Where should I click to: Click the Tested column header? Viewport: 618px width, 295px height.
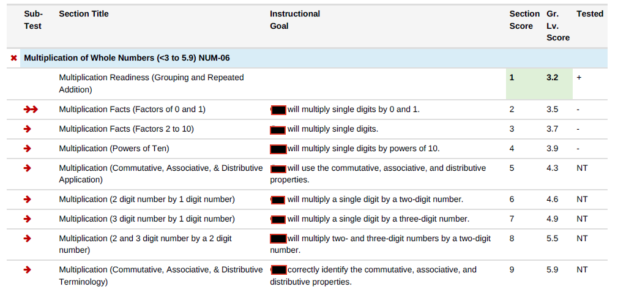(x=590, y=14)
